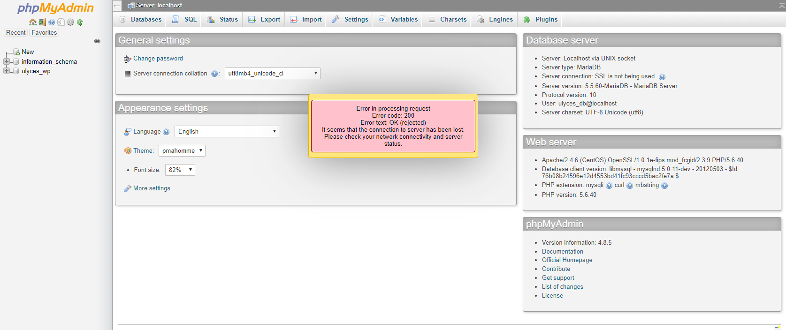Open the Language dropdown showing English
The width and height of the screenshot is (786, 330).
(227, 132)
